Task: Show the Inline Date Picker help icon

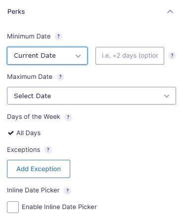Action: coord(67,191)
